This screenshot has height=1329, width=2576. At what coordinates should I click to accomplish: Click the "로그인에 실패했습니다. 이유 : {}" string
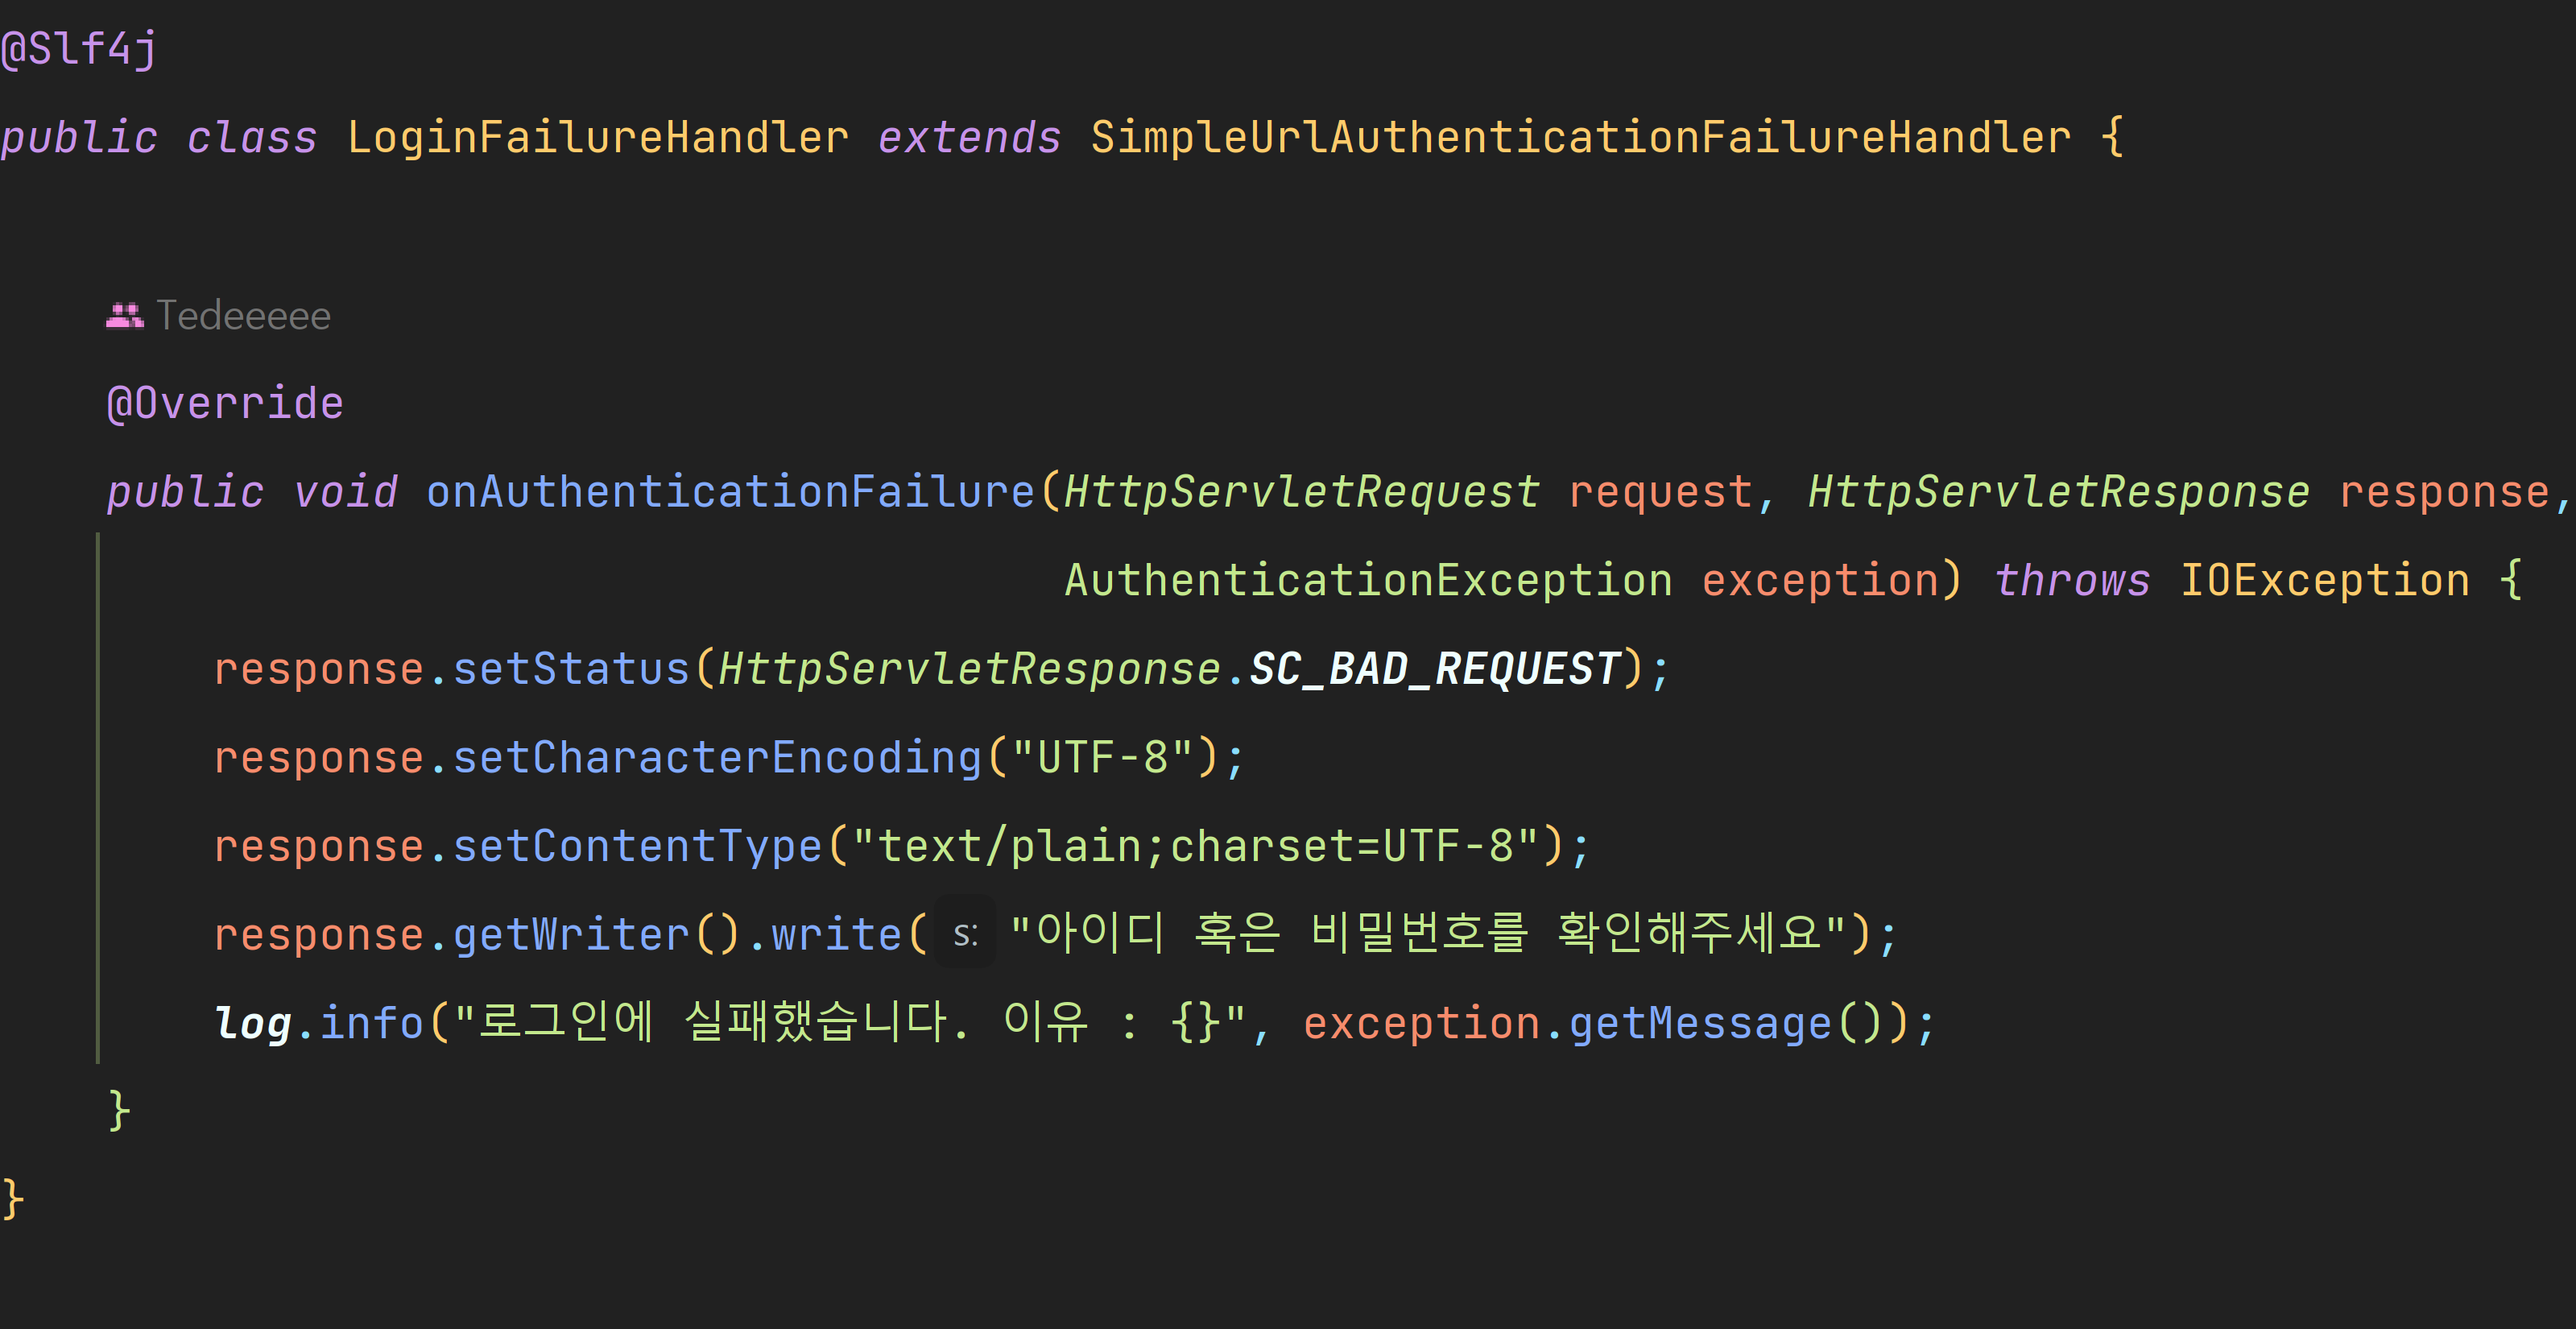pyautogui.click(x=850, y=1022)
